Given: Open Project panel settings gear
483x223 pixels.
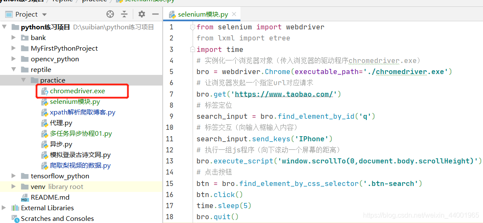Looking at the screenshot, I should (141, 14).
